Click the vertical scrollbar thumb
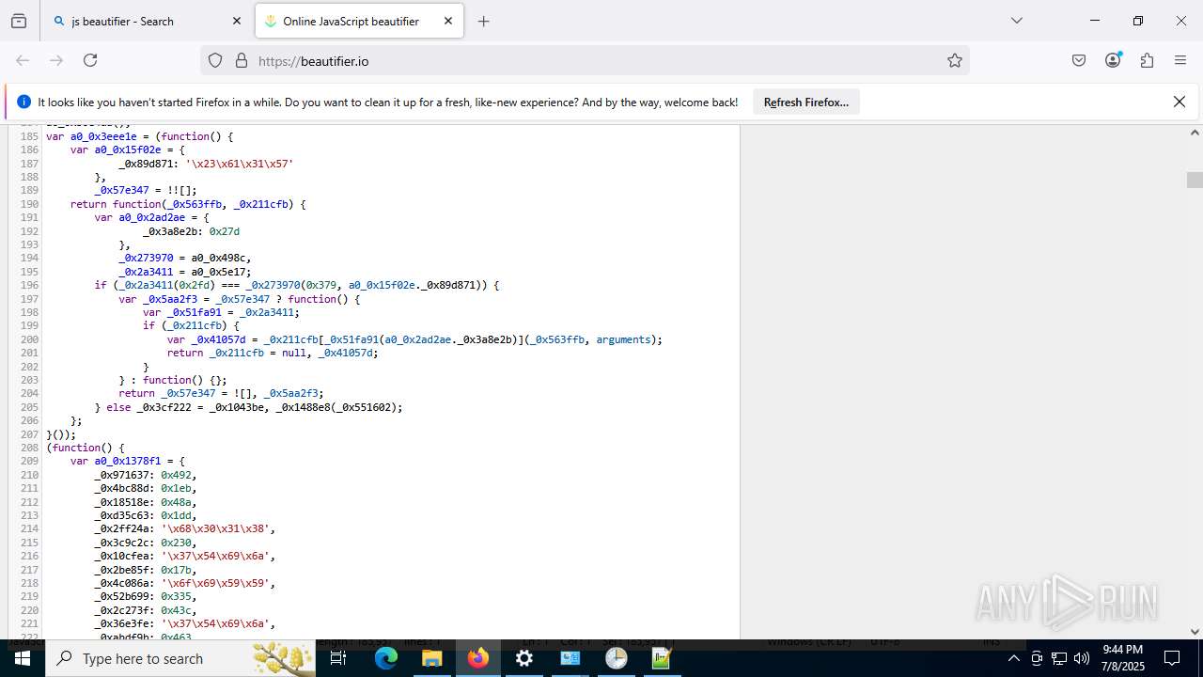 [1195, 180]
